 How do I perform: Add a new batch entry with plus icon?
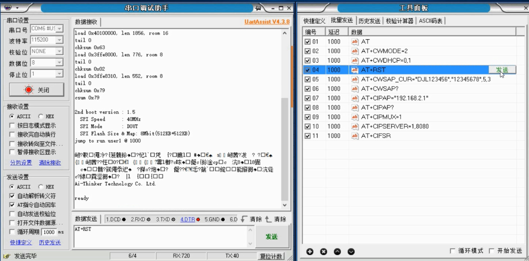(310, 252)
